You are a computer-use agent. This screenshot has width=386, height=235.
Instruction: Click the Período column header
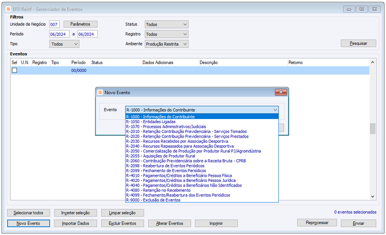80,63
